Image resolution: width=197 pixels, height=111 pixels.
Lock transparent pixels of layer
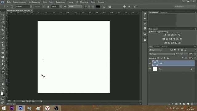158,58
